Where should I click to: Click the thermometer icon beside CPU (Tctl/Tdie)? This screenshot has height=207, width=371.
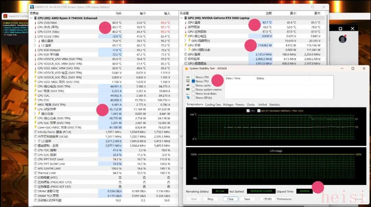pyautogui.click(x=35, y=23)
